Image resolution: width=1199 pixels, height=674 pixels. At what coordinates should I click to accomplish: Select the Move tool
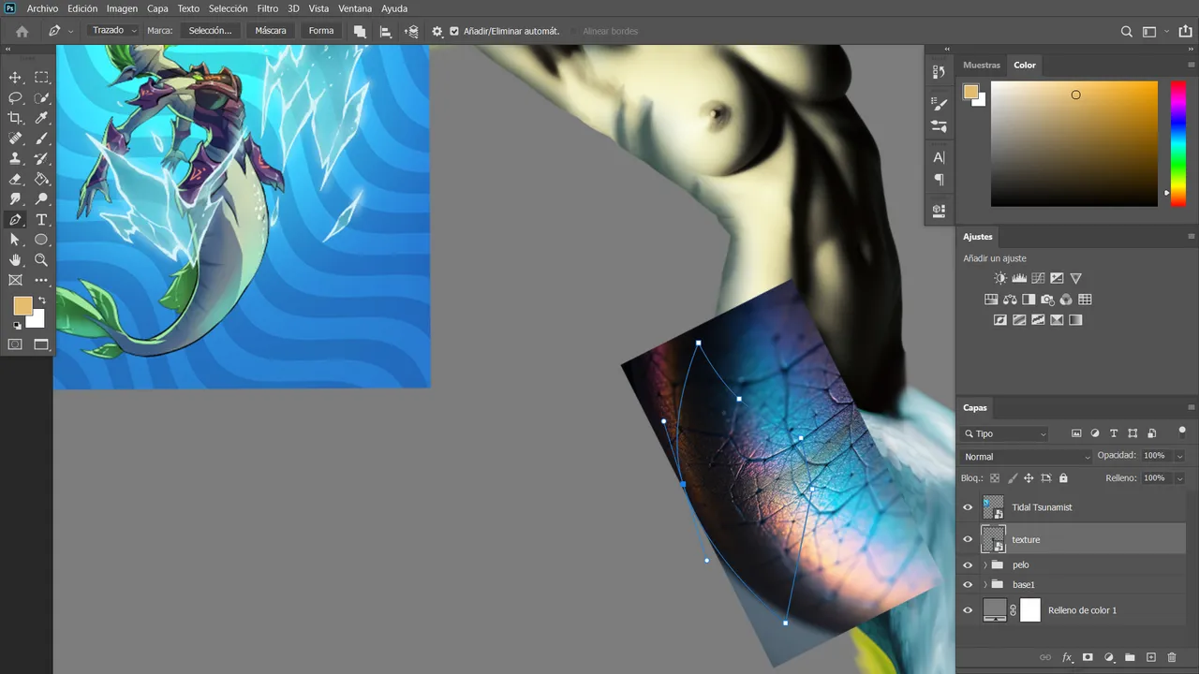pos(15,78)
